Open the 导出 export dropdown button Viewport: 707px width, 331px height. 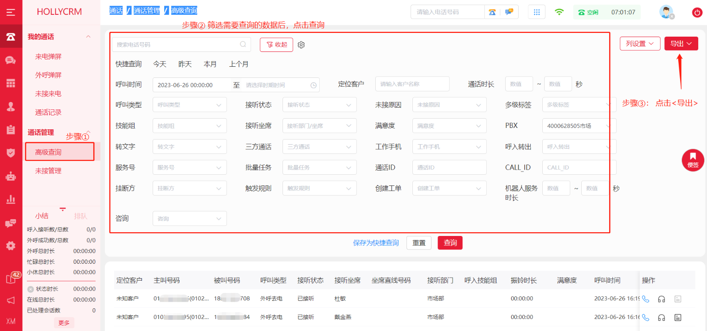[x=681, y=44]
